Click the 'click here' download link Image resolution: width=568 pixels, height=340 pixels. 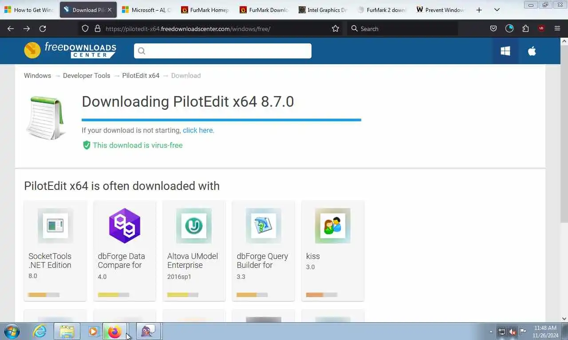(197, 130)
